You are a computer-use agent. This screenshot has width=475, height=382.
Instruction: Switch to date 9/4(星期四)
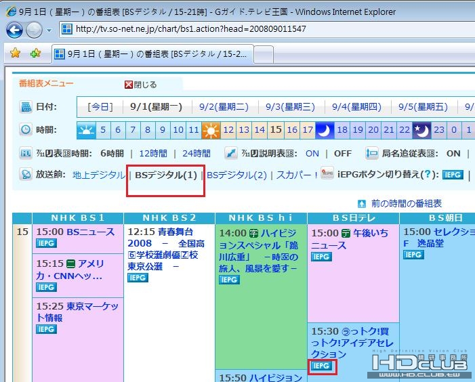[356, 107]
